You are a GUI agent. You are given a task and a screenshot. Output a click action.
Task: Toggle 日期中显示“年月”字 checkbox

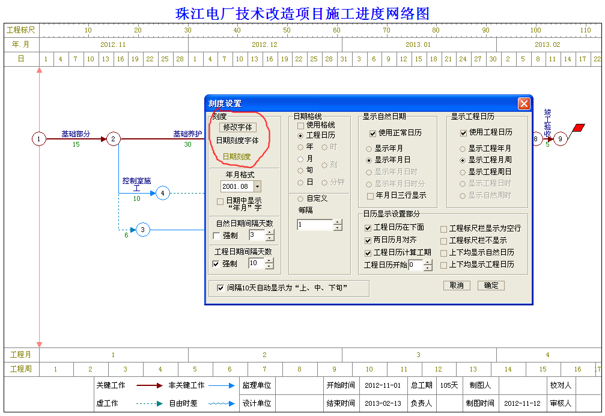(x=220, y=201)
